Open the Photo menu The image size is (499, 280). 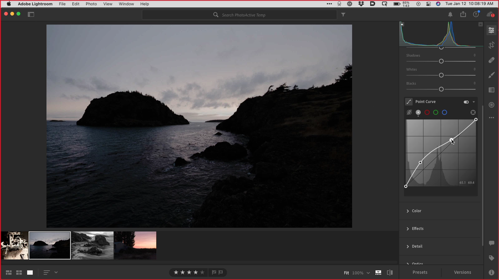(x=91, y=4)
